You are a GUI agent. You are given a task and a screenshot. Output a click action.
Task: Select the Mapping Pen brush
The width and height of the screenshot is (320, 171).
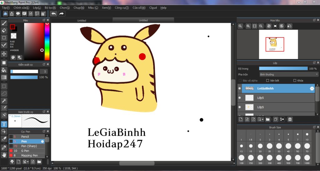(x=27, y=155)
